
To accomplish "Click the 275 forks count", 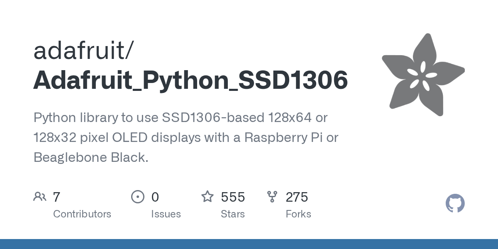I will [297, 197].
